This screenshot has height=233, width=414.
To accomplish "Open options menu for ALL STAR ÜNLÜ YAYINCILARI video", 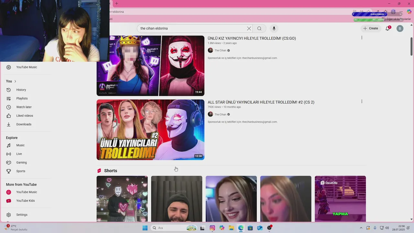I will pos(362,101).
